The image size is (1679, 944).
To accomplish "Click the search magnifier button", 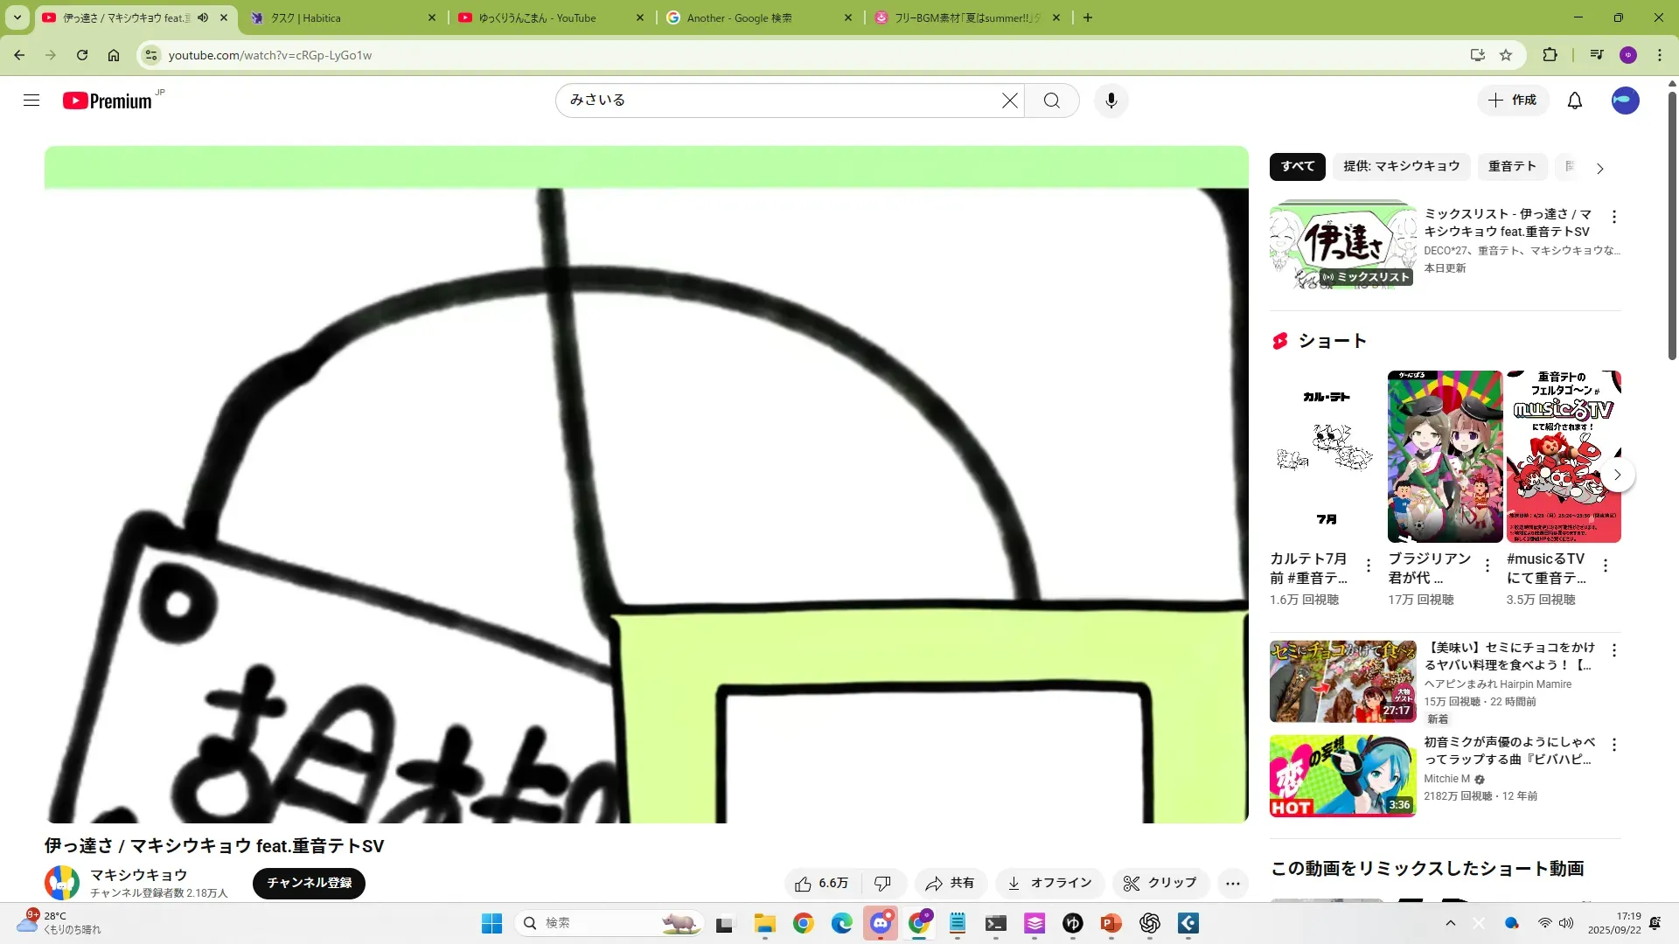I will click(x=1051, y=101).
